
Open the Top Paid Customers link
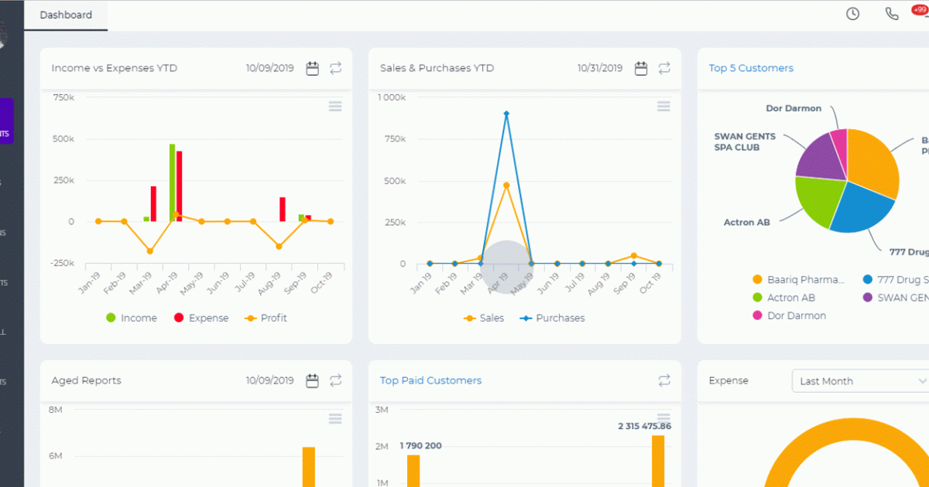pos(430,380)
